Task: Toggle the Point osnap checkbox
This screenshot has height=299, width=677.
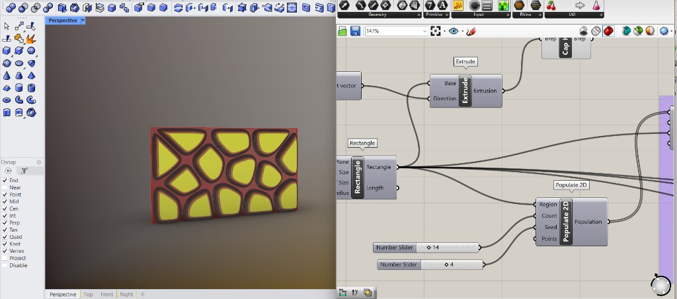Action: tap(5, 195)
